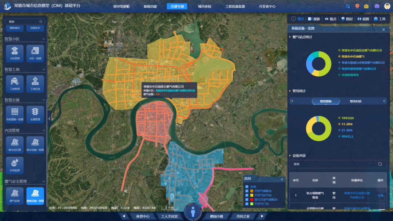Click the mail envelope icon in header

[x=377, y=6]
